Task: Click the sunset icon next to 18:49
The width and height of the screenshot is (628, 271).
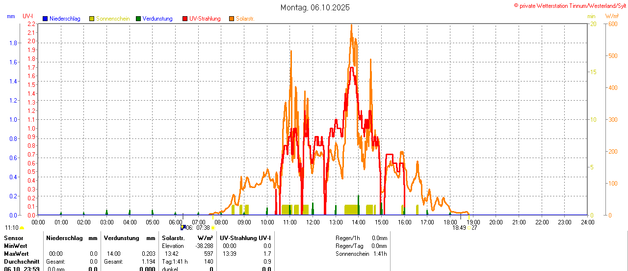Action: click(x=470, y=228)
